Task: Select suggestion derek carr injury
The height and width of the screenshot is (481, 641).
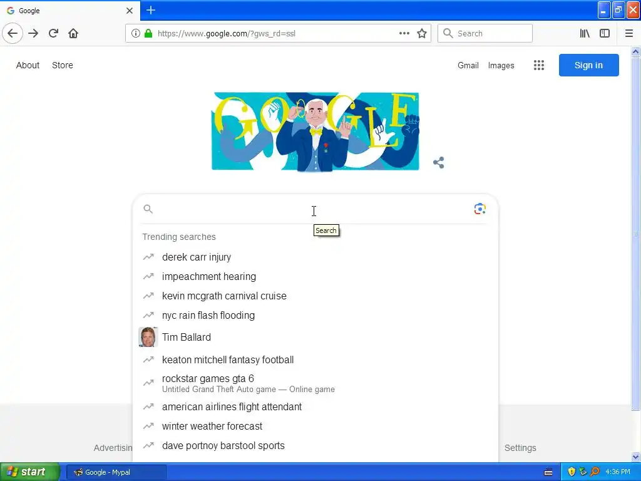Action: (x=315, y=257)
